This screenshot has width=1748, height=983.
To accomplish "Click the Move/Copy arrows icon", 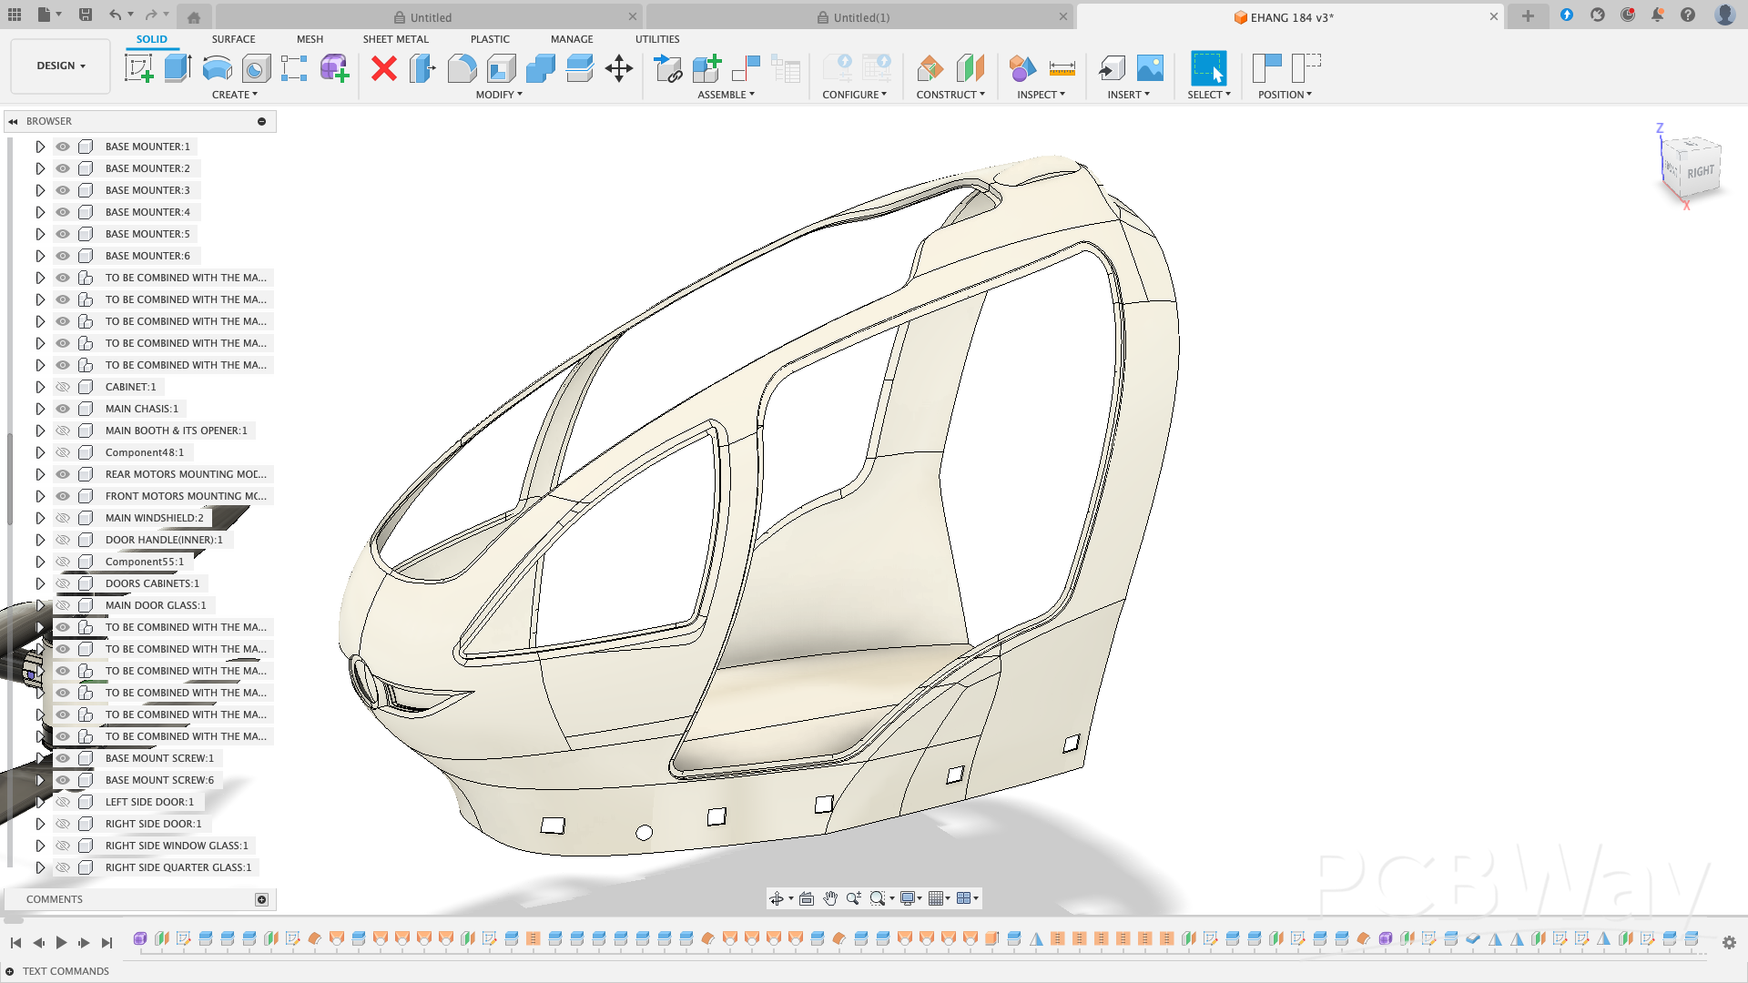I will click(619, 68).
